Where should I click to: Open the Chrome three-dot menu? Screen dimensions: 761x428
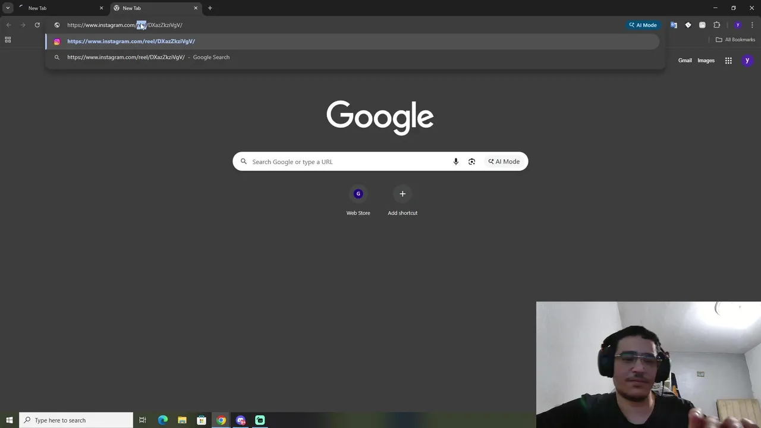pos(752,25)
